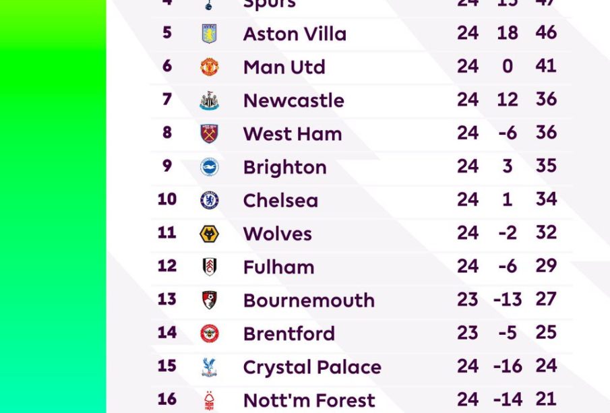Select the Newcastle team name

[293, 100]
